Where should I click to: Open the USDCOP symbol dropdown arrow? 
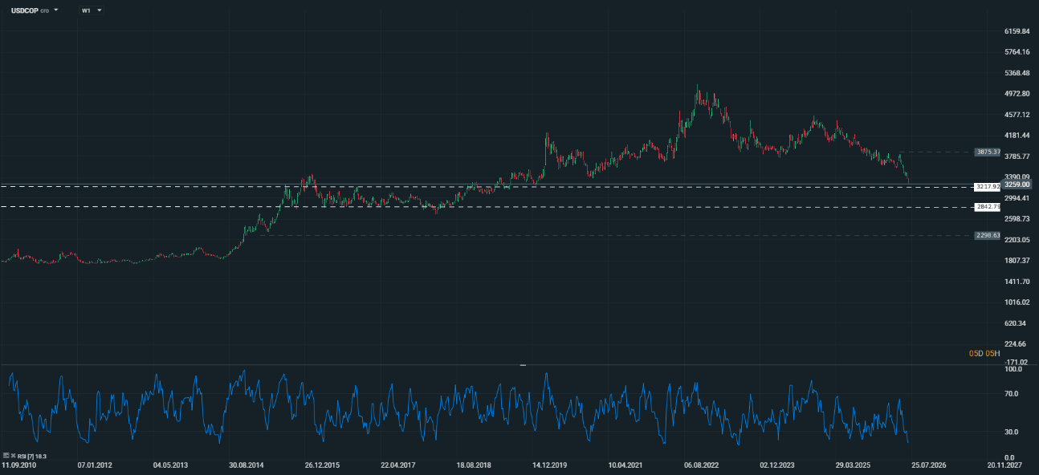pyautogui.click(x=56, y=10)
